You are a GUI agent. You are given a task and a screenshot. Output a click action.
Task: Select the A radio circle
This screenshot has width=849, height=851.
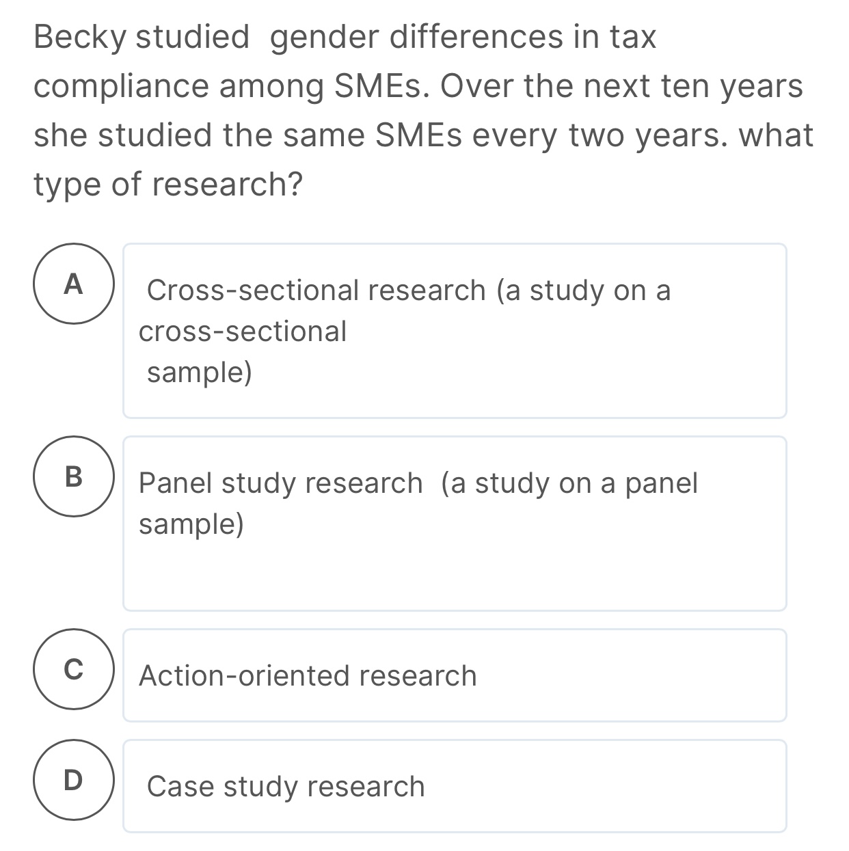click(x=74, y=284)
